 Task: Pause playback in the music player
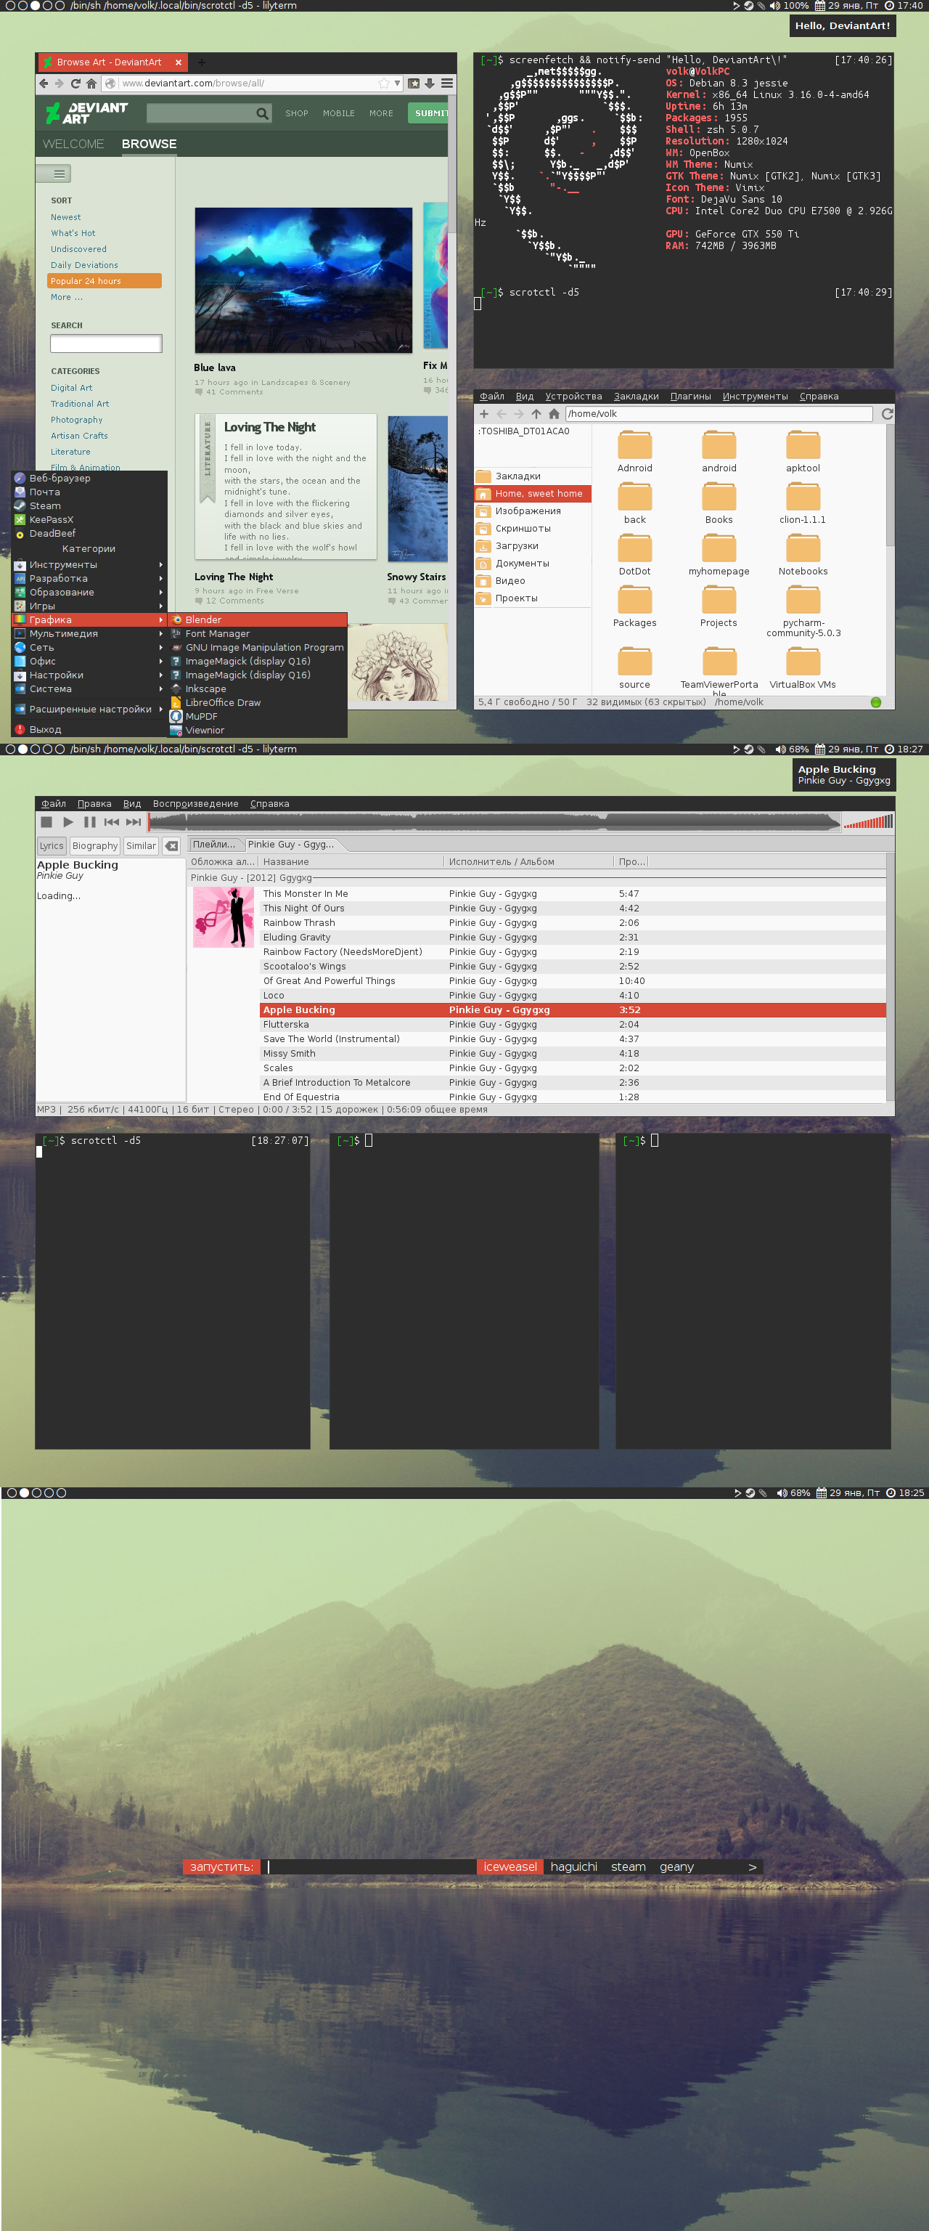point(90,822)
